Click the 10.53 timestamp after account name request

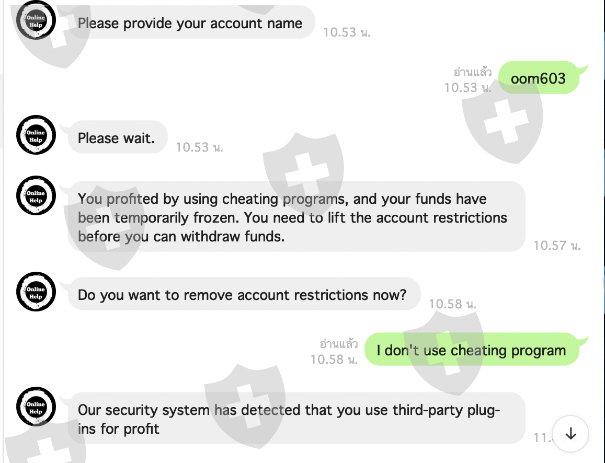pyautogui.click(x=346, y=32)
